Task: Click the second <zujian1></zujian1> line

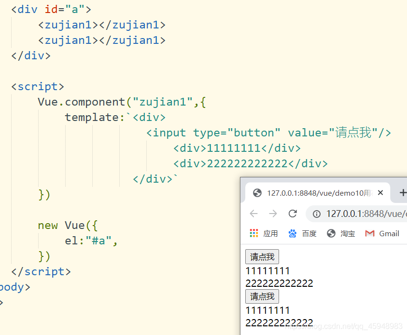Action: tap(102, 40)
